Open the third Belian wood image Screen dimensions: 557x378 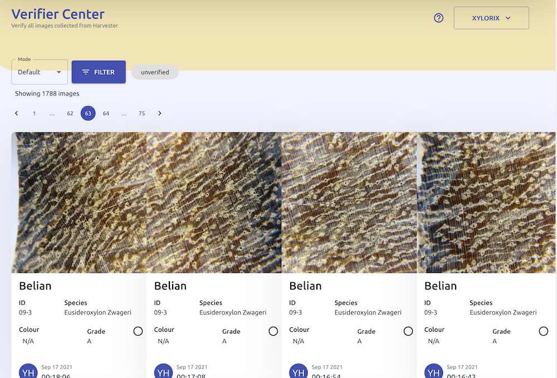click(x=349, y=202)
